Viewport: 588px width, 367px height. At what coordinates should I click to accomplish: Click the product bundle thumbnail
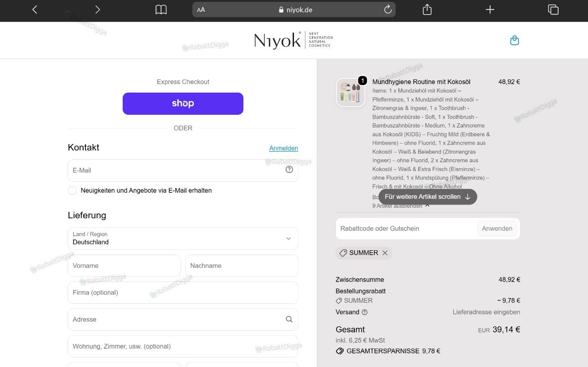[x=351, y=93]
